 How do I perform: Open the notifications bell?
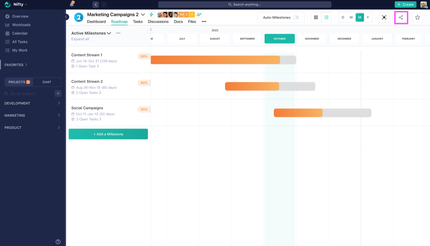pos(72,5)
